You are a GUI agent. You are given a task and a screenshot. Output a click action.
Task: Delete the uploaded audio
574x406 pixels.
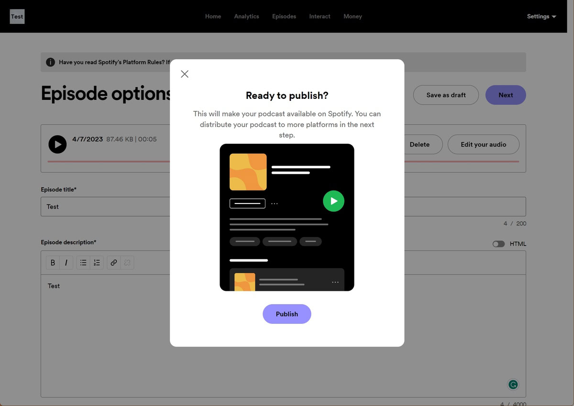click(419, 144)
